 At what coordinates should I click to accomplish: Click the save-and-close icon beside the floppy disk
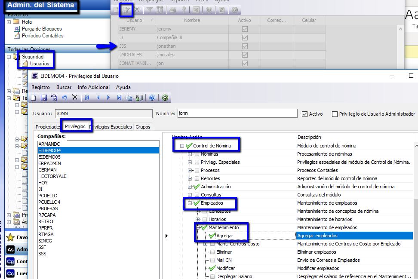[x=54, y=98]
